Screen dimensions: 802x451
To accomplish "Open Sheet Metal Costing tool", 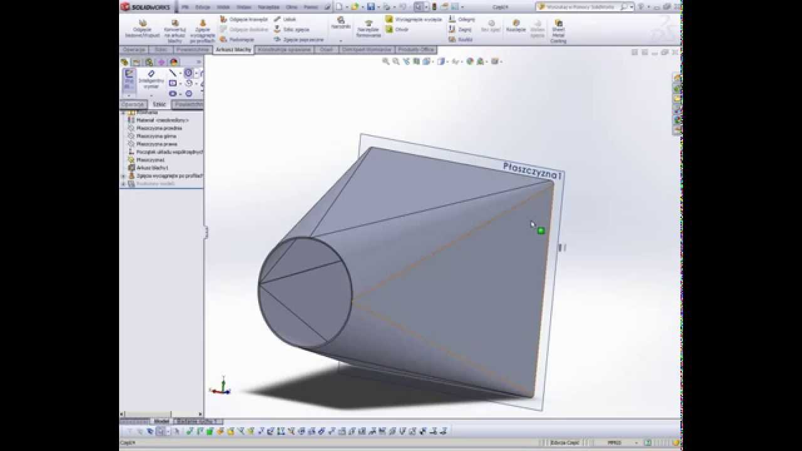I will point(558,31).
